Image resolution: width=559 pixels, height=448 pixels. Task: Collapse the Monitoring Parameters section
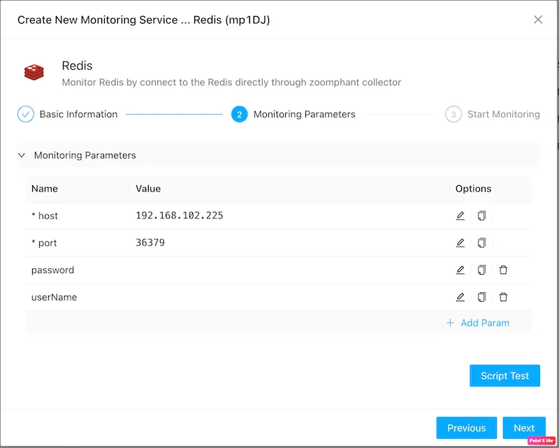22,155
